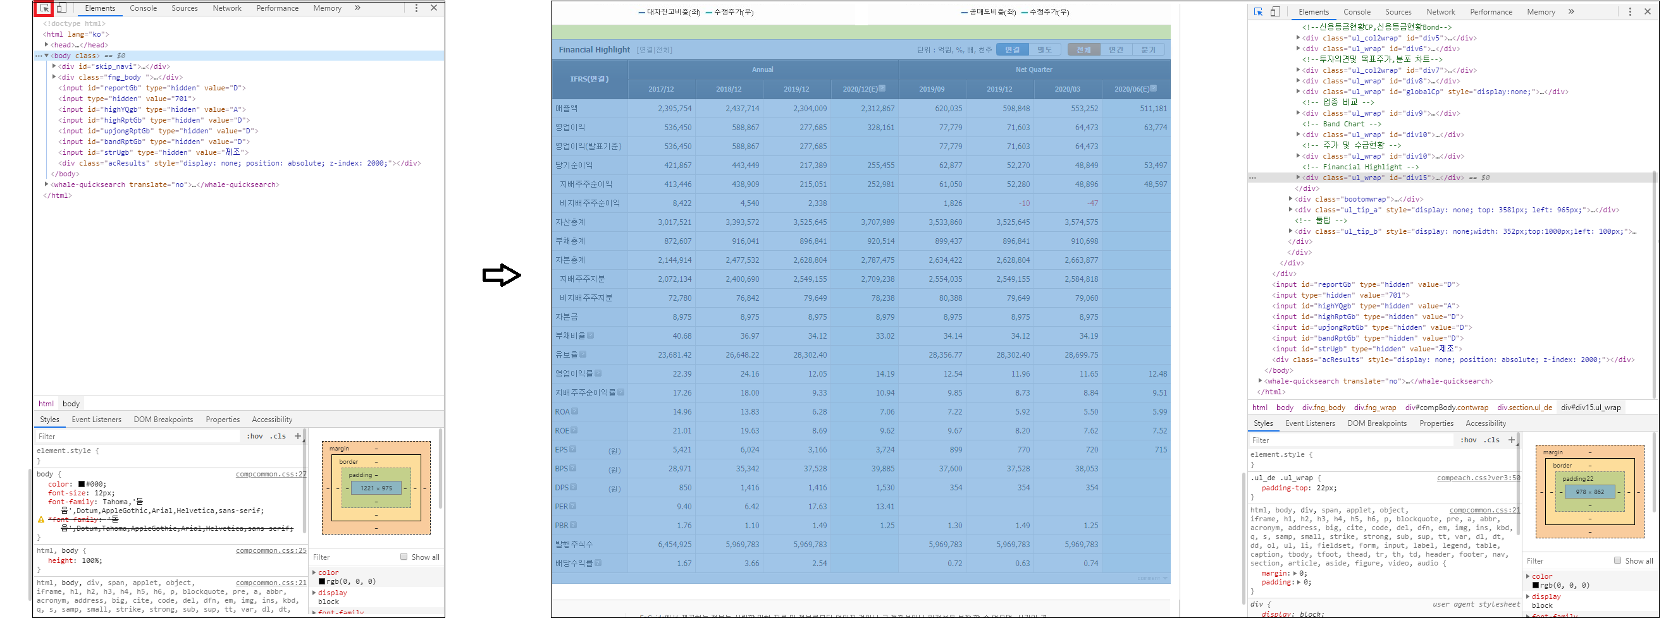Open compeach.css?ver3:50 source link

(x=1478, y=478)
